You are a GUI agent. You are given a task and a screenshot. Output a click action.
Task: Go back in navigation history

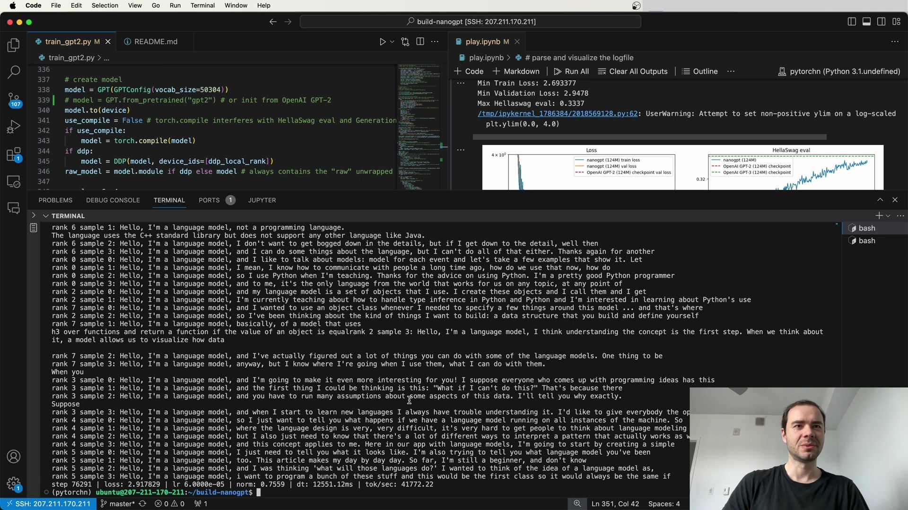point(273,22)
